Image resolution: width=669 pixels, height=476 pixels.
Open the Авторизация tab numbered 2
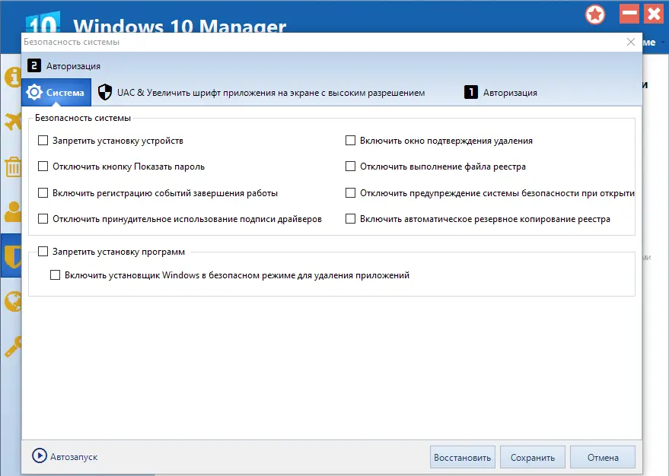coord(64,65)
